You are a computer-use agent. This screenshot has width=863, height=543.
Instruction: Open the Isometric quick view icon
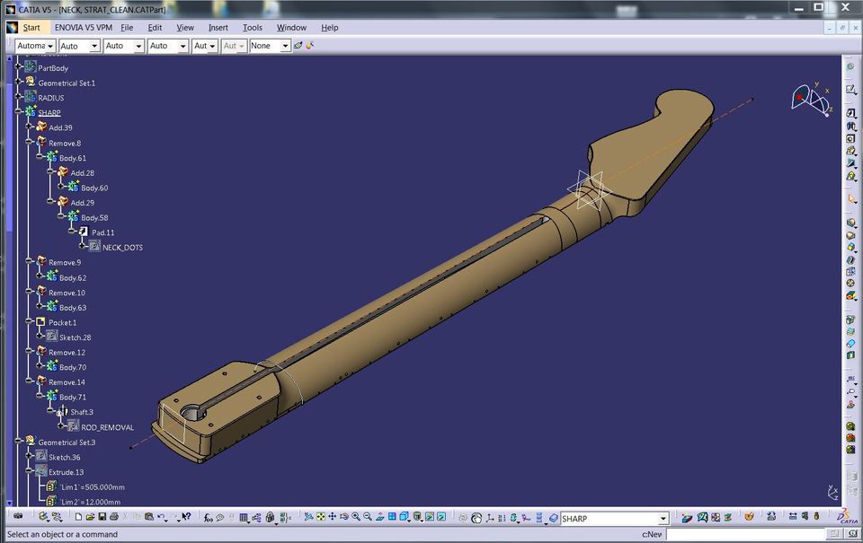[x=405, y=517]
